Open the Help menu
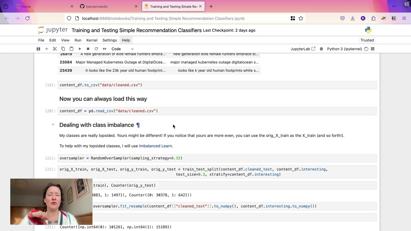411x231 pixels. tap(126, 40)
